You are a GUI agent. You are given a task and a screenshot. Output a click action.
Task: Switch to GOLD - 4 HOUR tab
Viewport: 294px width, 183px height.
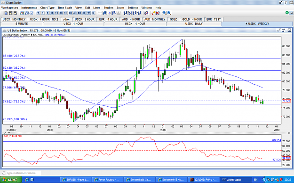point(192,19)
